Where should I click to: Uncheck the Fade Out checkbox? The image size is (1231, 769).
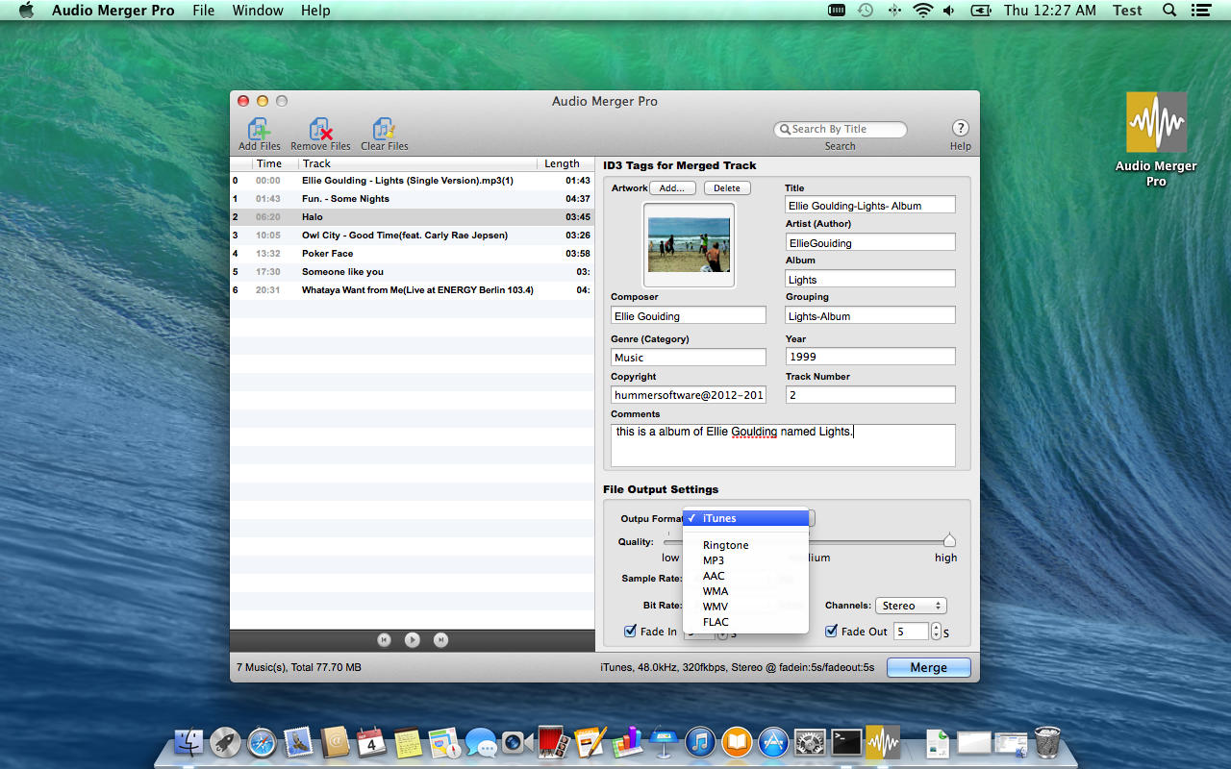click(x=832, y=632)
